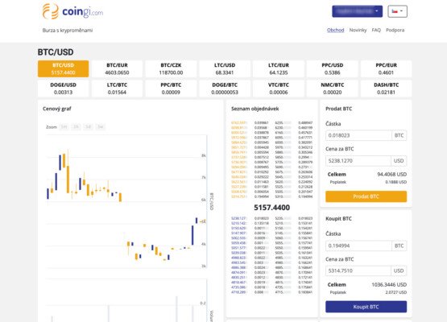The height and width of the screenshot is (322, 447).
Task: Go to the Obchod menu link
Action: point(335,30)
